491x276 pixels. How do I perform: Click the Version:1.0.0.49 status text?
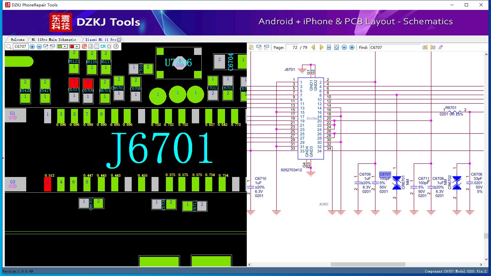18,271
